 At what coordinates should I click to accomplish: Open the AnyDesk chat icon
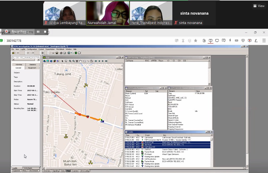223,40
